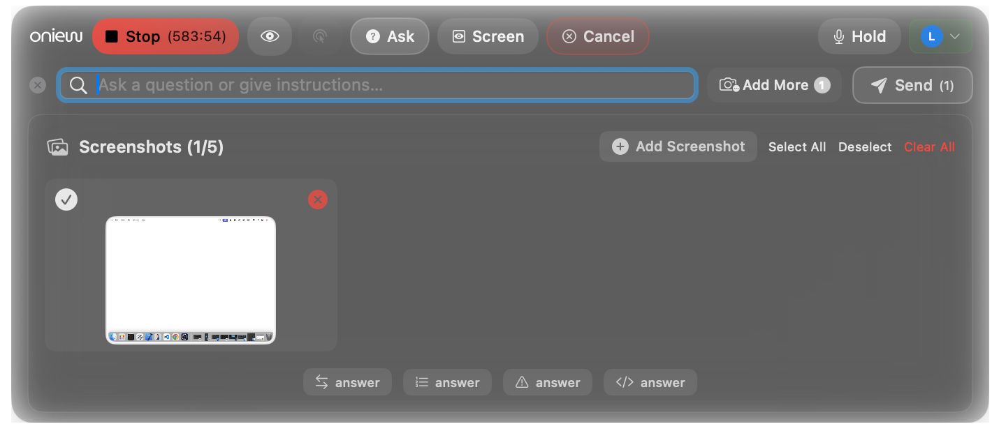
Task: Clear the search field with the X icon
Action: [38, 85]
